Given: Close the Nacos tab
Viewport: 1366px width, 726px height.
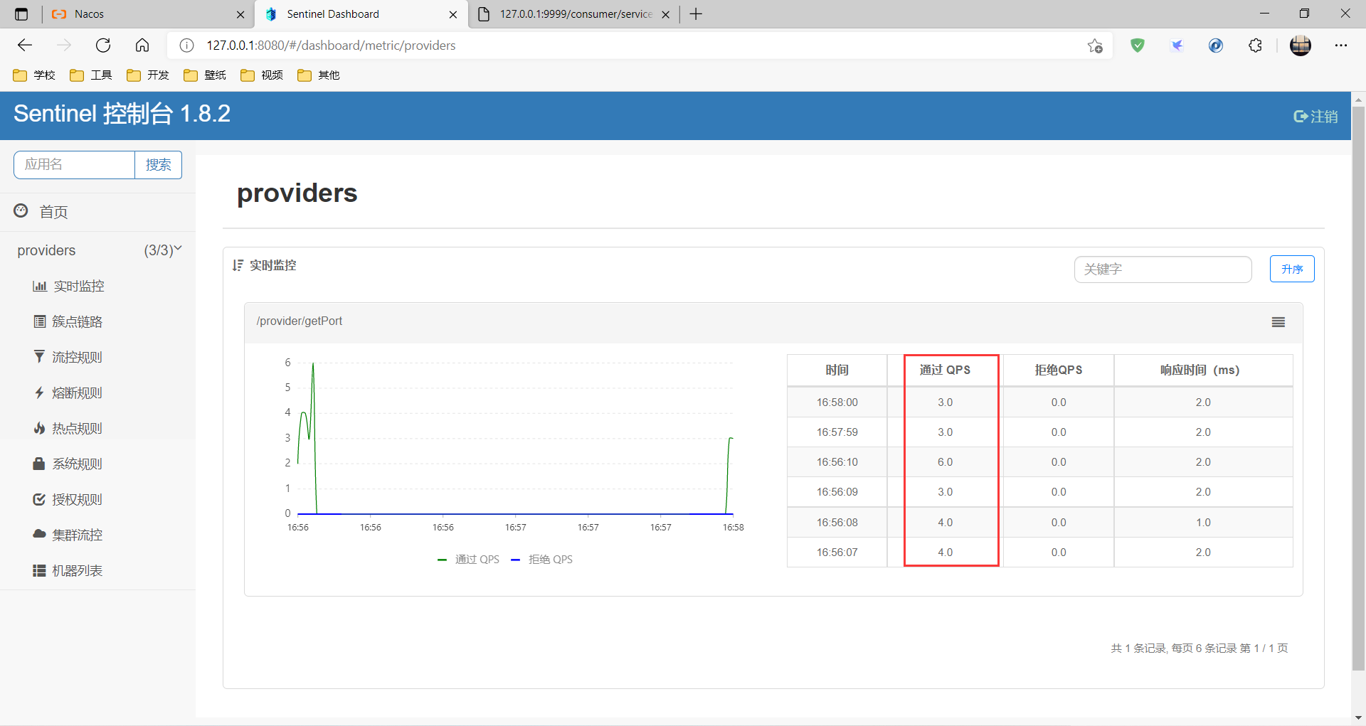Looking at the screenshot, I should click(x=240, y=14).
